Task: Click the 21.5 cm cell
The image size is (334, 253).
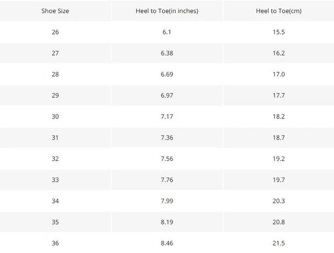Action: (279, 243)
